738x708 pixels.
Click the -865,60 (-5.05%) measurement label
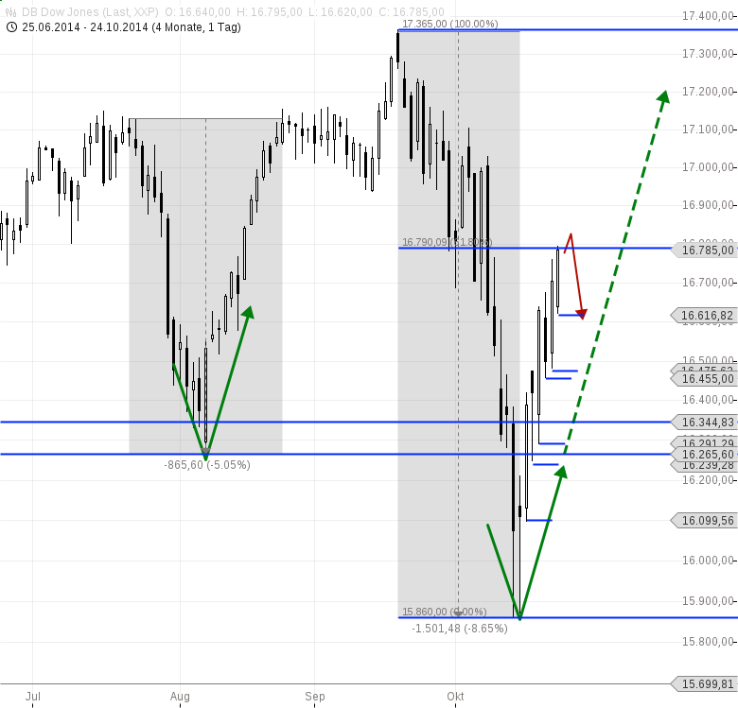207,465
